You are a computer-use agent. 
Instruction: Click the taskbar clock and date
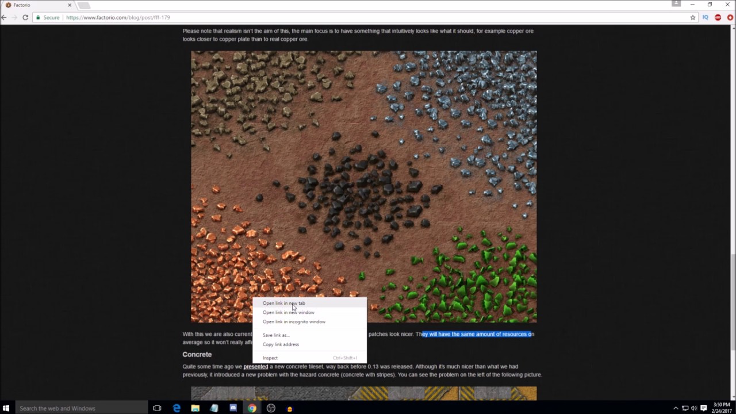[722, 408]
